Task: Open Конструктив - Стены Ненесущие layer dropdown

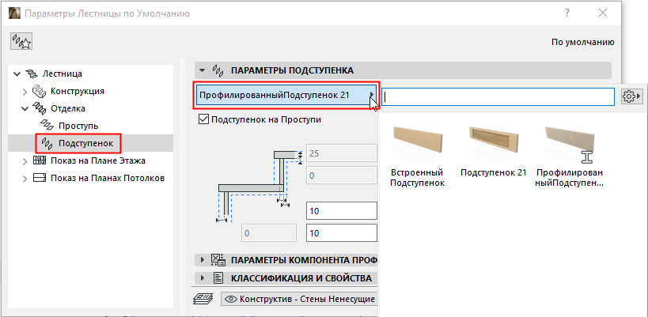Action: pyautogui.click(x=299, y=299)
